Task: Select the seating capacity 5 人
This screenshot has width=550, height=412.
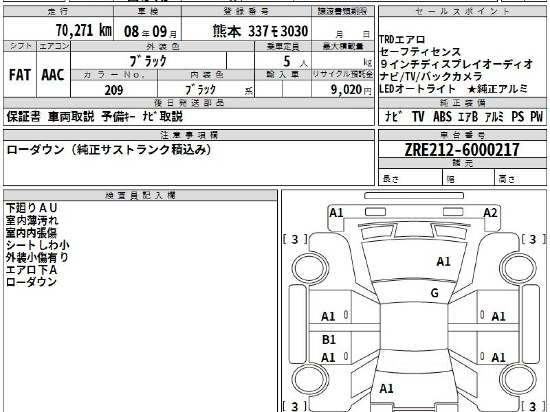Action: click(x=296, y=61)
